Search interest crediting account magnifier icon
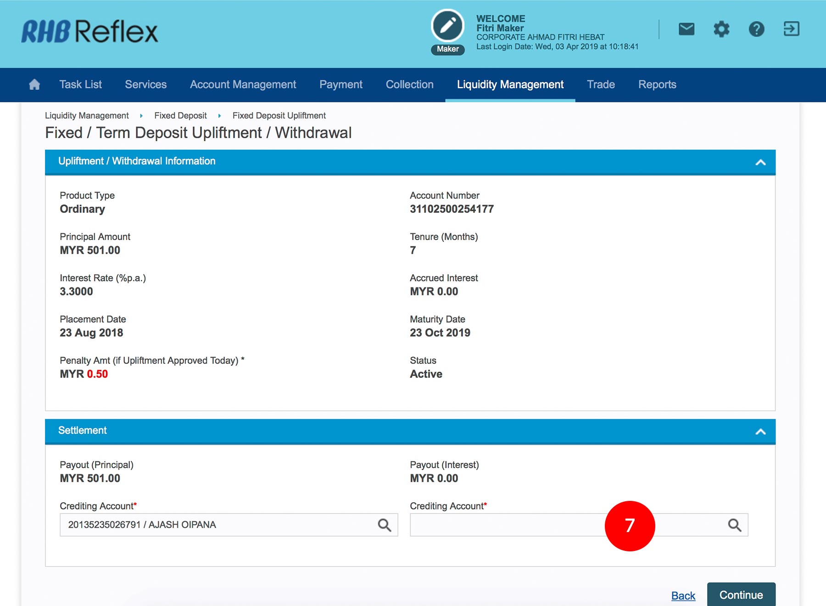 point(734,525)
